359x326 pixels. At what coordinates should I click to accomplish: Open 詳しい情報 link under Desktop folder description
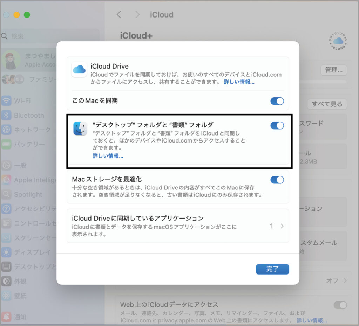(108, 156)
